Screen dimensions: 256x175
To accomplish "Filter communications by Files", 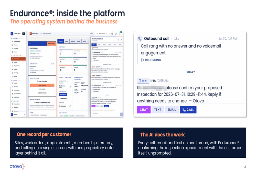I will (x=120, y=45).
